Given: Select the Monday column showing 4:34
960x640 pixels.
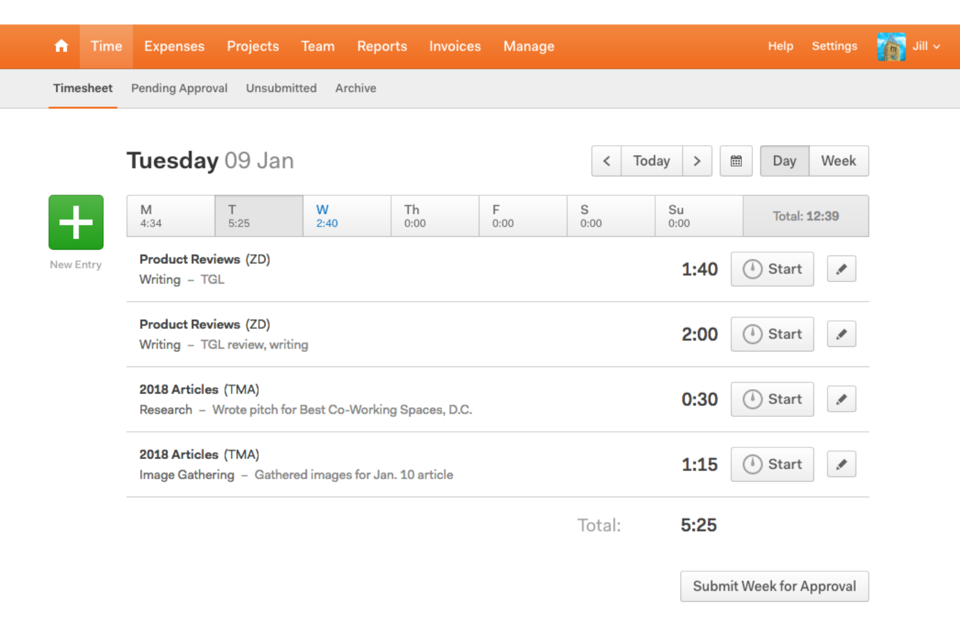Looking at the screenshot, I should tap(170, 215).
